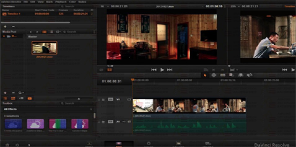Viewport: 296px width, 147px height.
Task: Switch Media Pool to thumbnail view
Action: [x=44, y=32]
